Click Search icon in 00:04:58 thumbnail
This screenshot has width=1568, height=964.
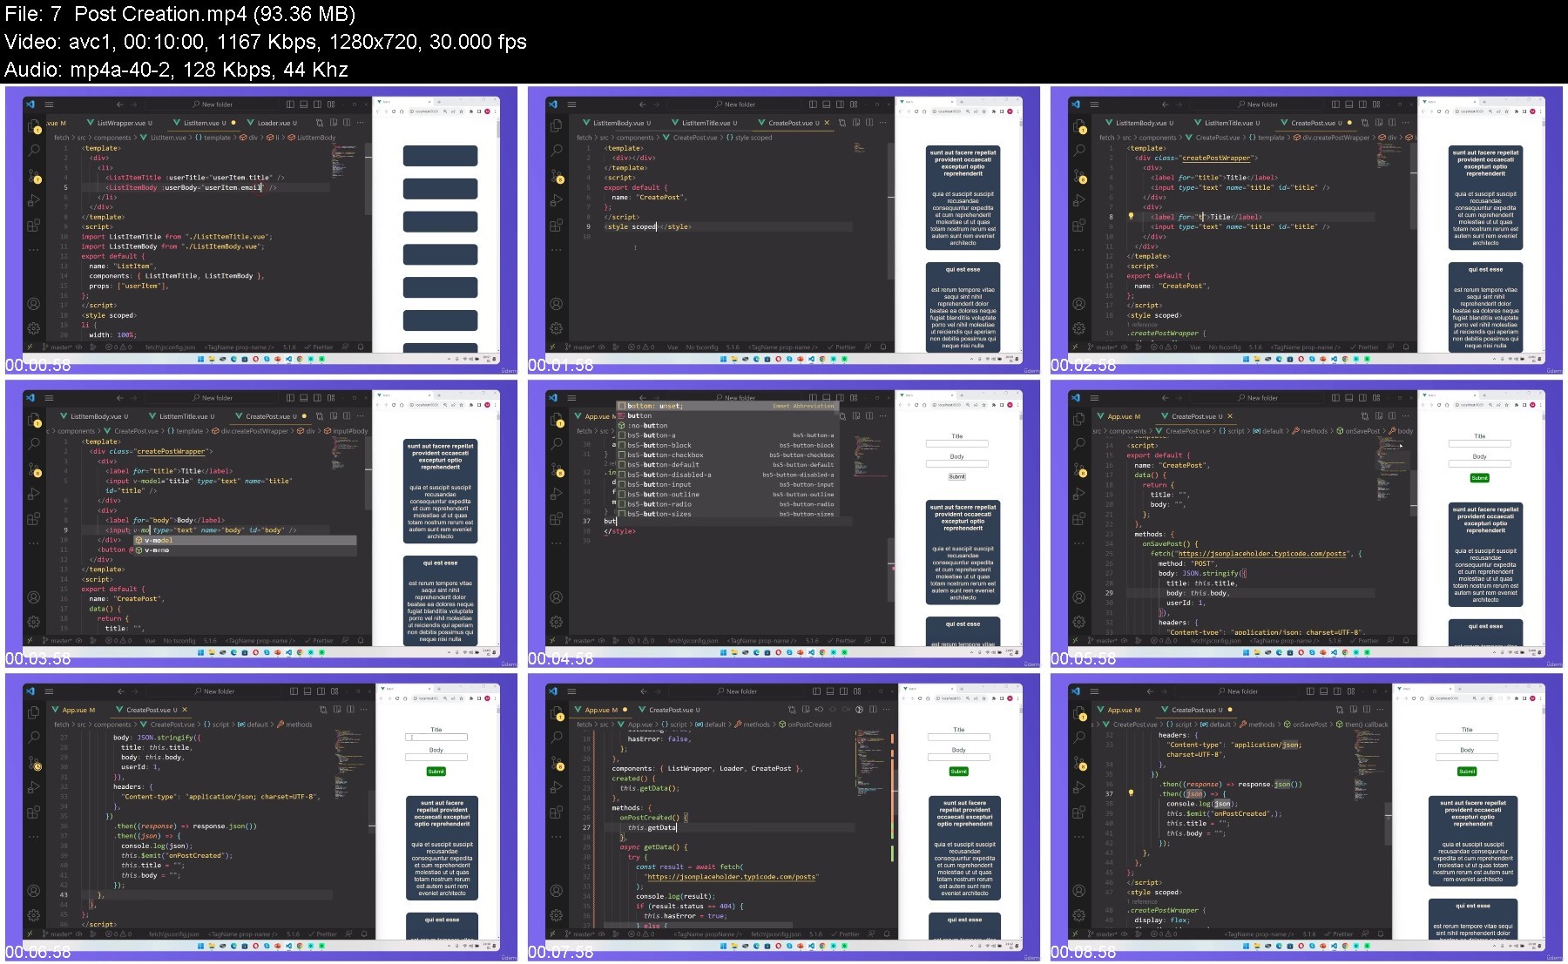[557, 443]
